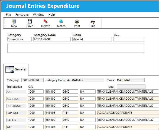Select the ACCRUAL transaction cell
159x130 pixels.
pos(16,99)
